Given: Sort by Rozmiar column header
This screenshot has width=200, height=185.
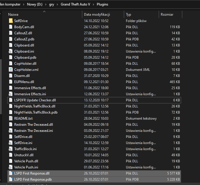Looking at the screenshot, I should 167,15.
